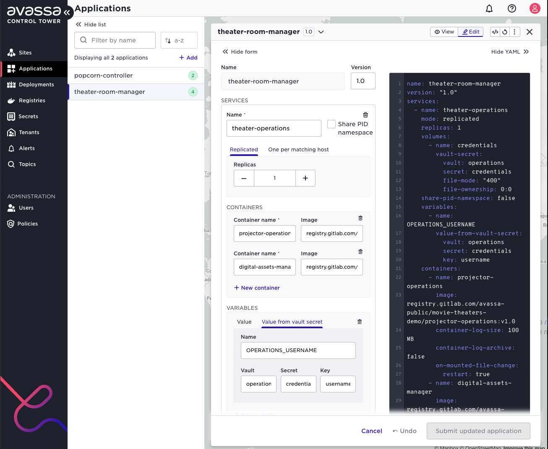Image resolution: width=548 pixels, height=449 pixels.
Task: Add a New container
Action: (257, 288)
